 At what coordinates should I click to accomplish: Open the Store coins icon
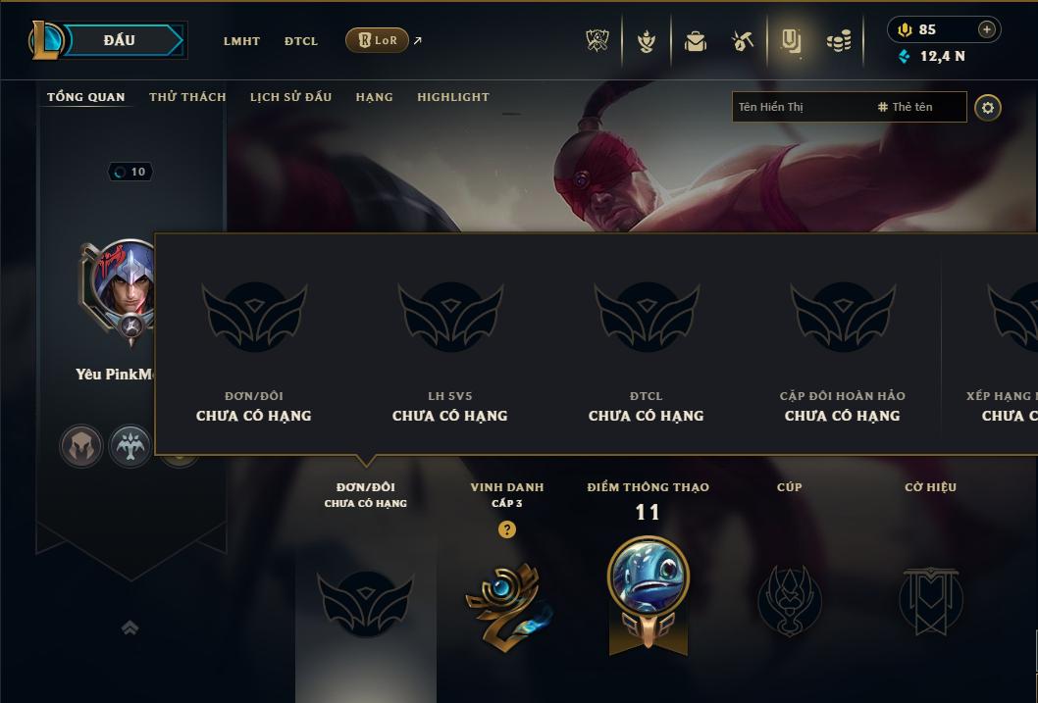pos(839,41)
